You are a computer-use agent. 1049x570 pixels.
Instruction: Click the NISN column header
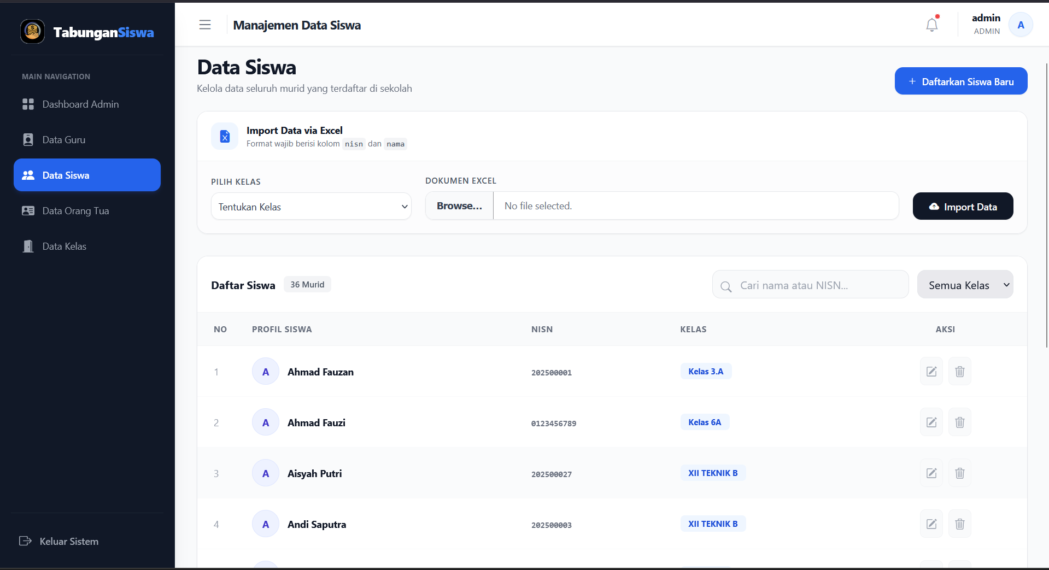(542, 330)
